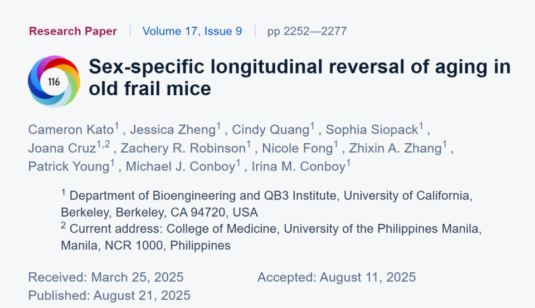Click the Research Paper category label
The width and height of the screenshot is (535, 308).
(73, 31)
